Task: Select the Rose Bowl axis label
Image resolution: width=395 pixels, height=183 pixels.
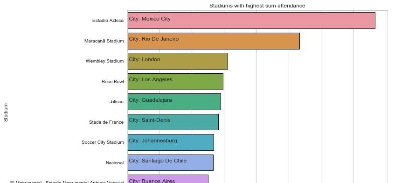Action: 112,82
